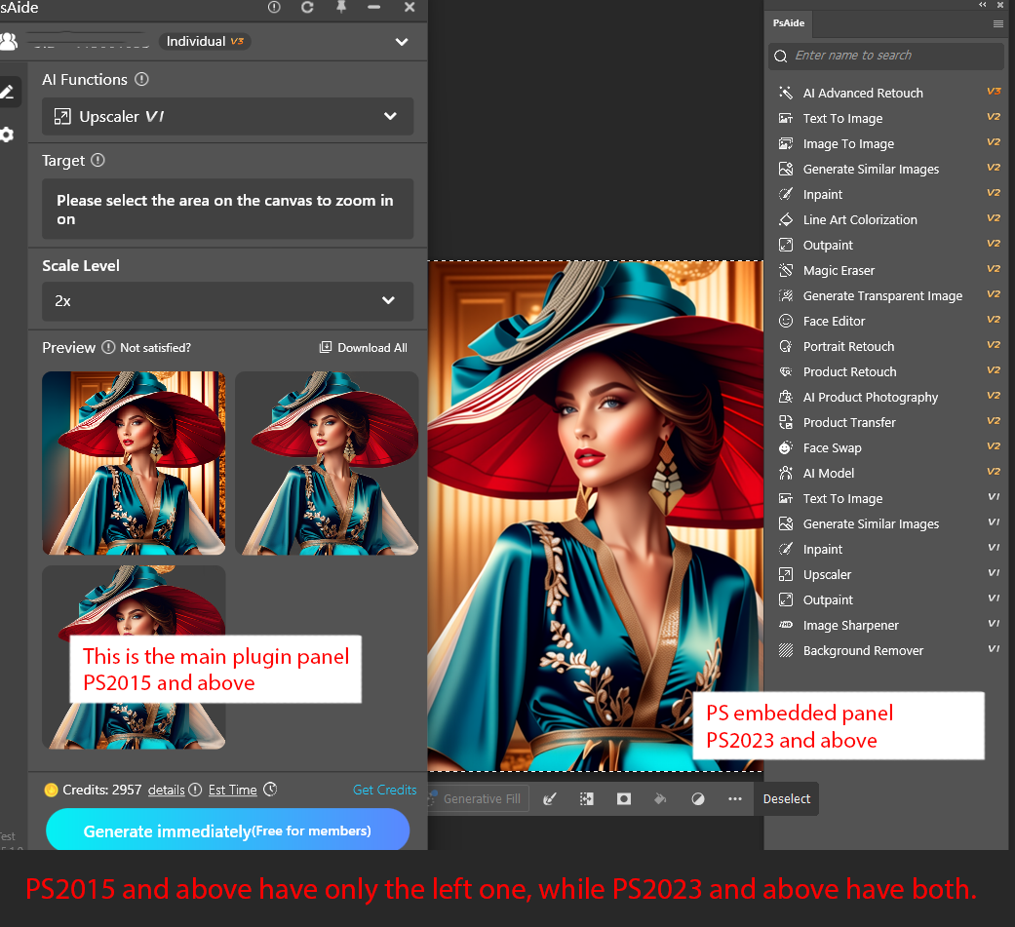
Task: Click the create mask icon in taskbar
Action: tap(624, 798)
